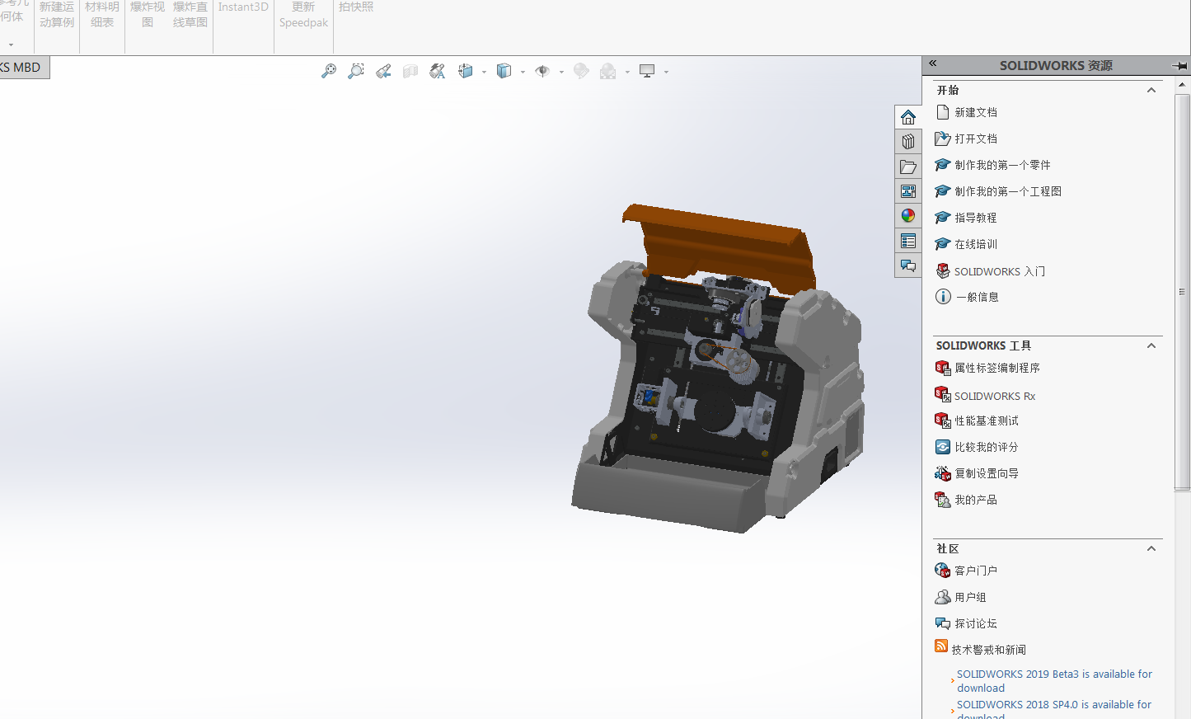
Task: Open Appearances color ball tab
Action: [907, 216]
